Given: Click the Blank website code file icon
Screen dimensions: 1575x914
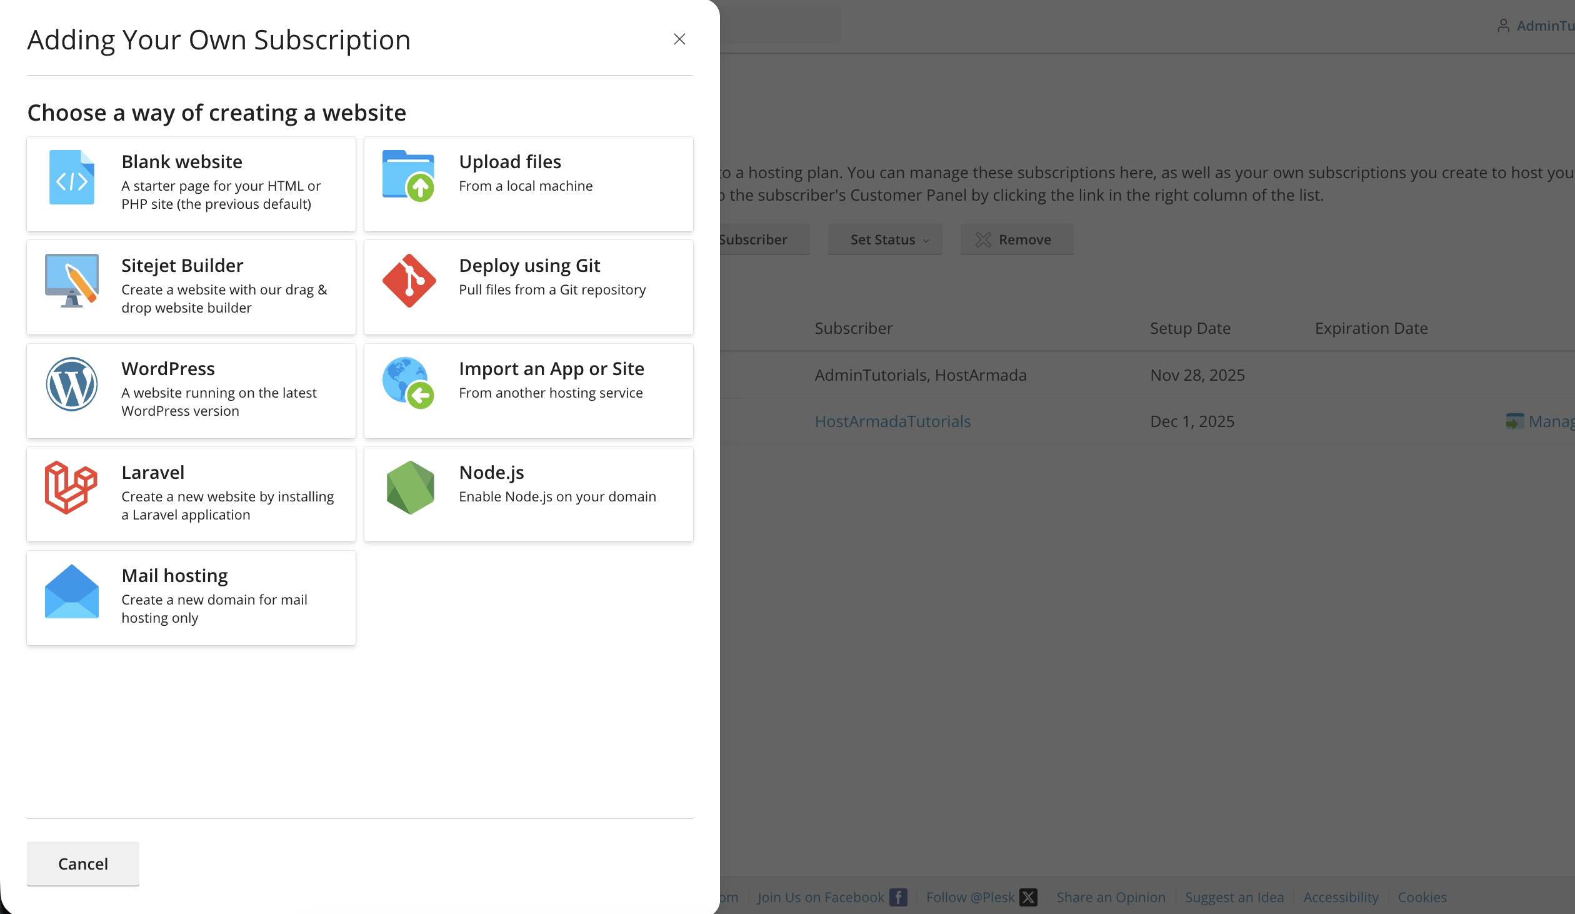Looking at the screenshot, I should pos(72,177).
